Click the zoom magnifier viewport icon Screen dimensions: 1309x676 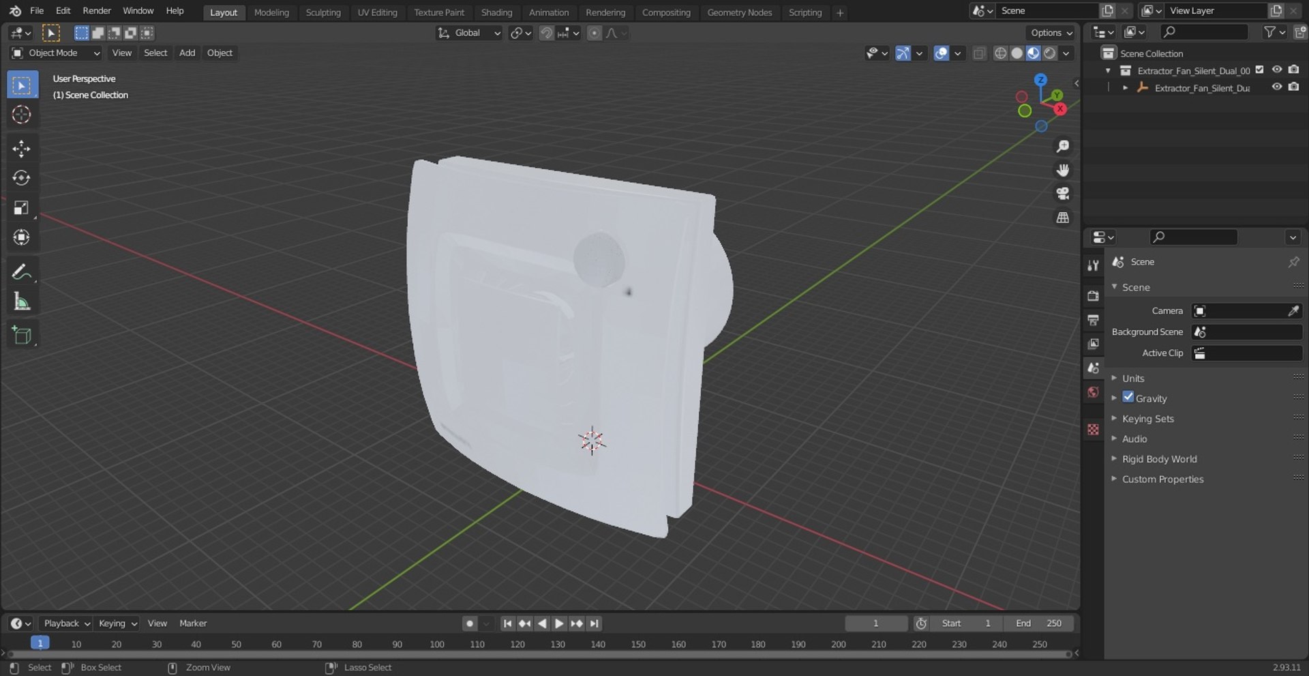pos(1062,147)
